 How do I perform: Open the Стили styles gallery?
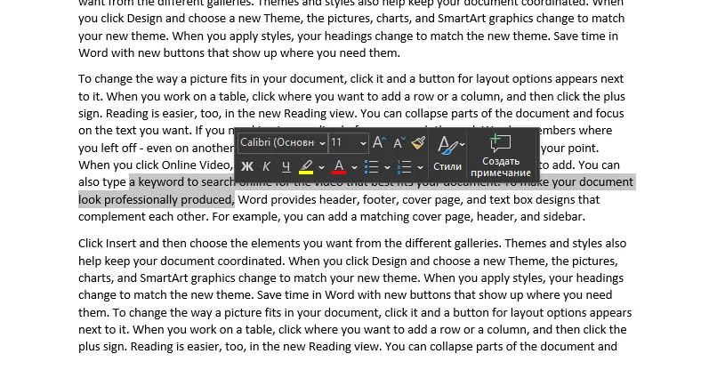point(447,153)
